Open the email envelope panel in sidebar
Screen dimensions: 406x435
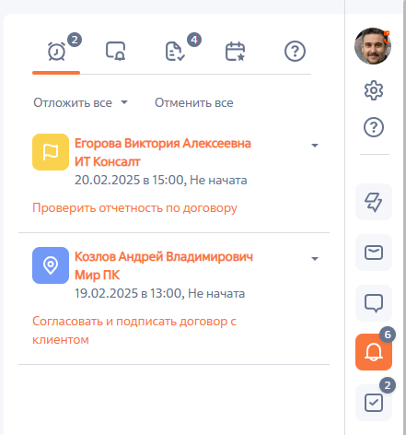[x=374, y=253]
